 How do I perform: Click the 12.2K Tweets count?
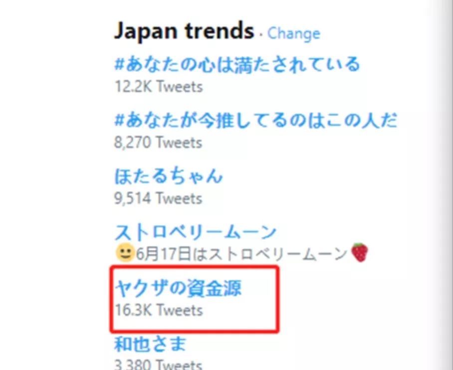click(158, 87)
